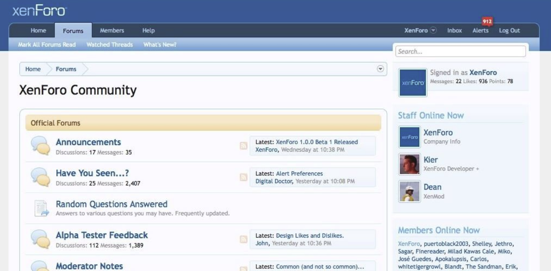Viewport: 551px width, 271px height.
Task: Click member Finereader in online list
Action: pyautogui.click(x=430, y=251)
